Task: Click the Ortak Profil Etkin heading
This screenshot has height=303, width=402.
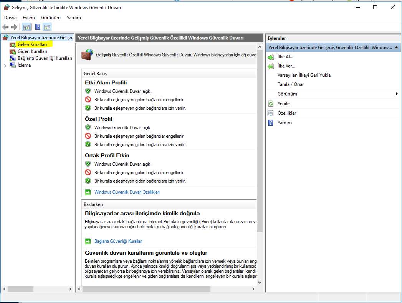Action: click(107, 155)
